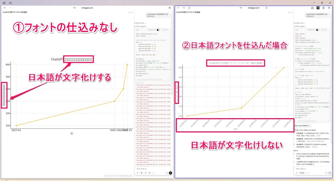Download the chart in the right pane canvas
This screenshot has height=181, width=334.
tap(288, 12)
